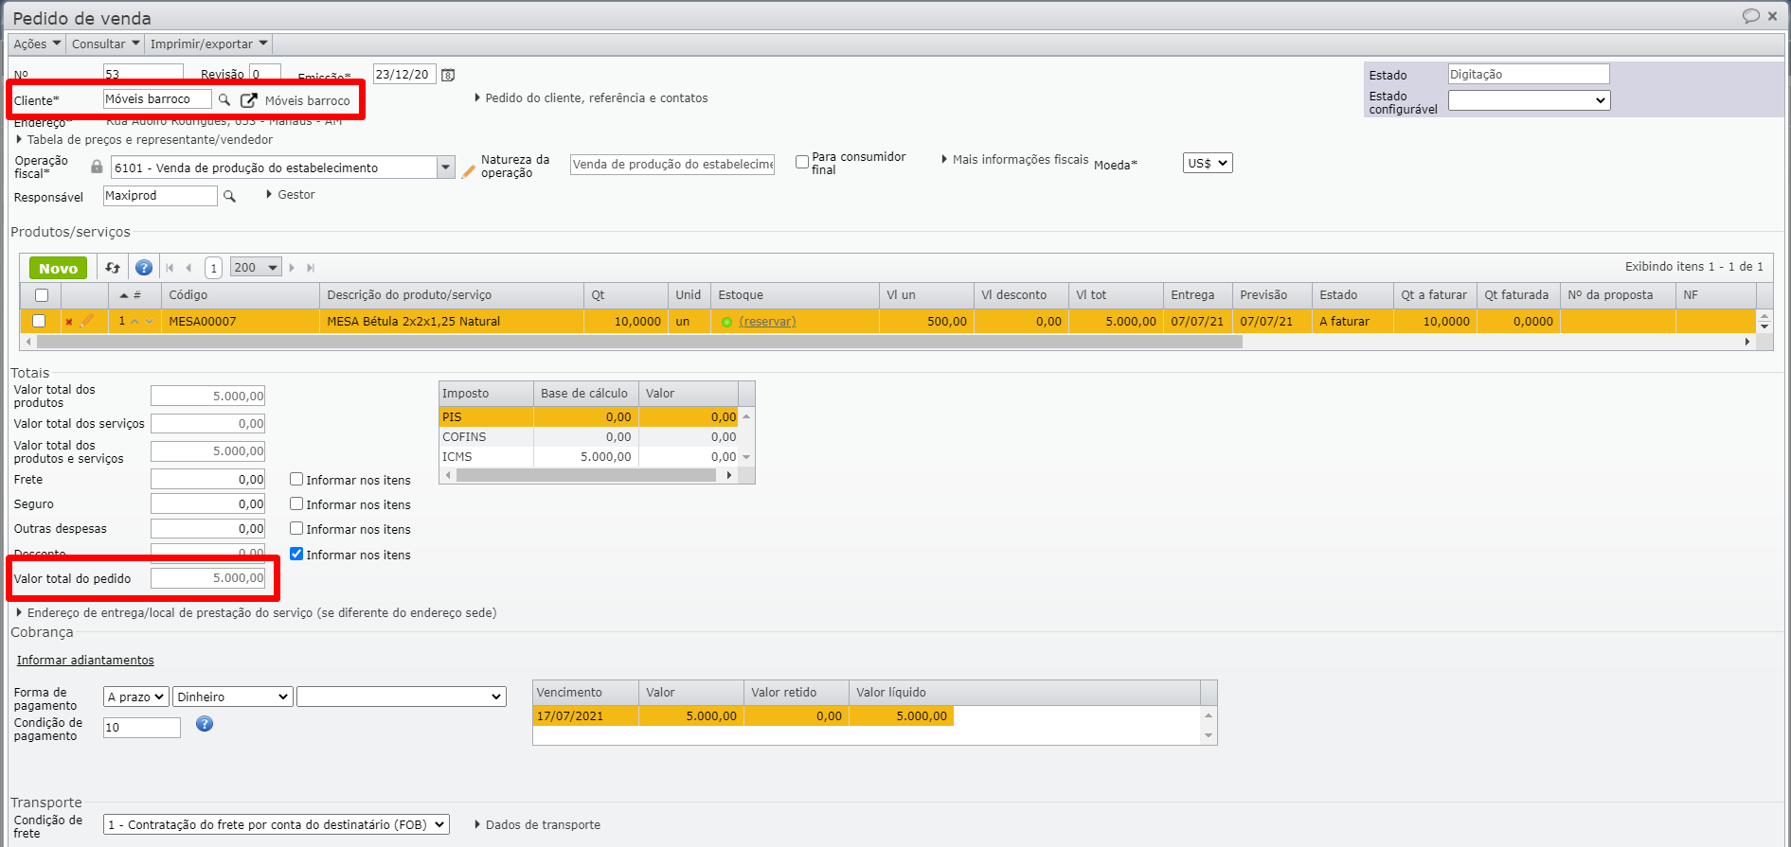The width and height of the screenshot is (1791, 847).
Task: Click the (reservar) stock link
Action: pyautogui.click(x=767, y=322)
